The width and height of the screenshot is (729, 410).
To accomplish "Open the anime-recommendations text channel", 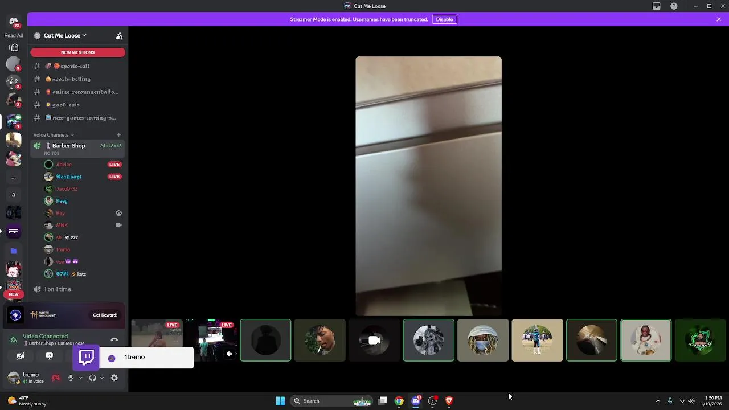I will pos(78,92).
